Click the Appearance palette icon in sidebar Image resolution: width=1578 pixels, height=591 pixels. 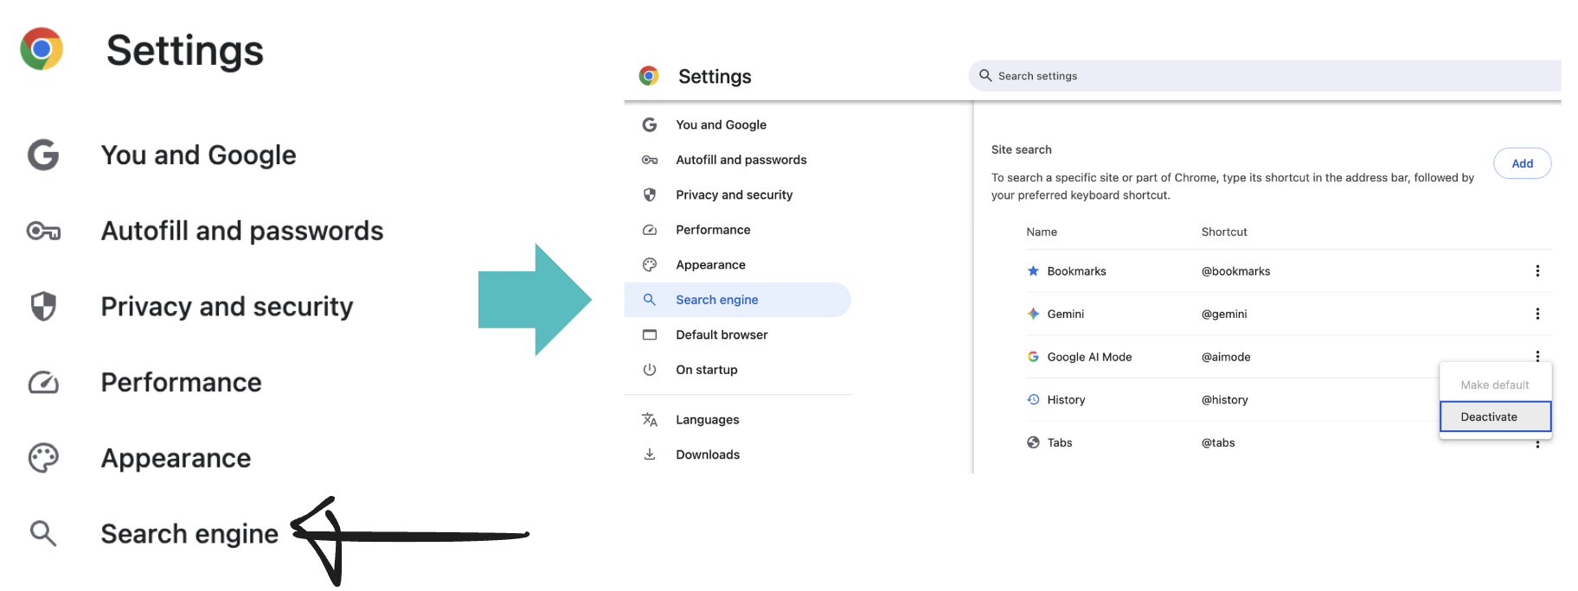click(x=649, y=265)
